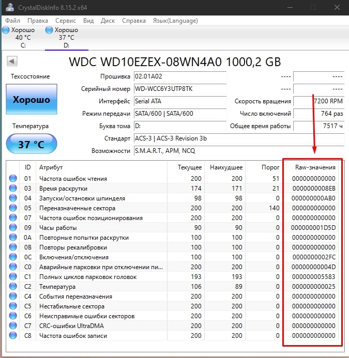
Task: Select the Частота ошибок чтения attribute row
Action: pos(173,178)
